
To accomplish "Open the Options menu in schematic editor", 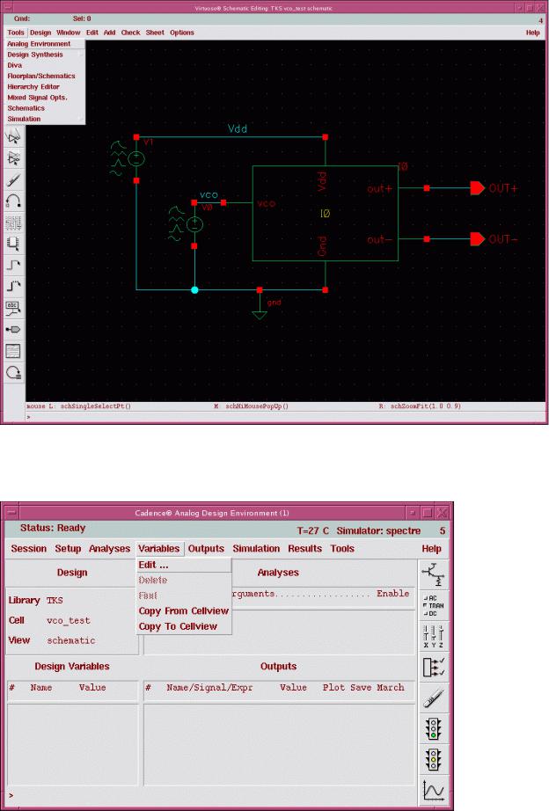I will coord(182,32).
